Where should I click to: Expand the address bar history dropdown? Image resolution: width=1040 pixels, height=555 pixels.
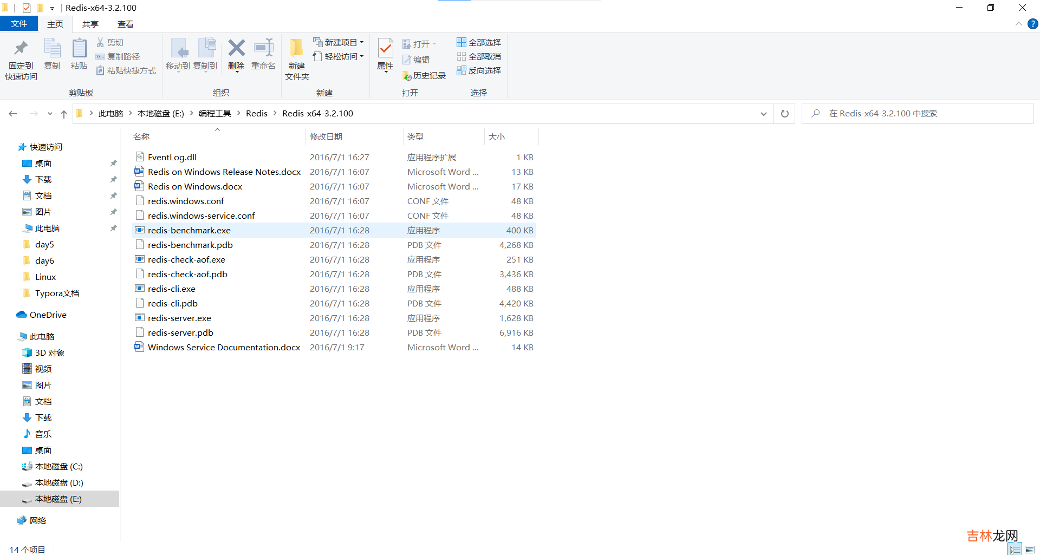[x=764, y=114]
